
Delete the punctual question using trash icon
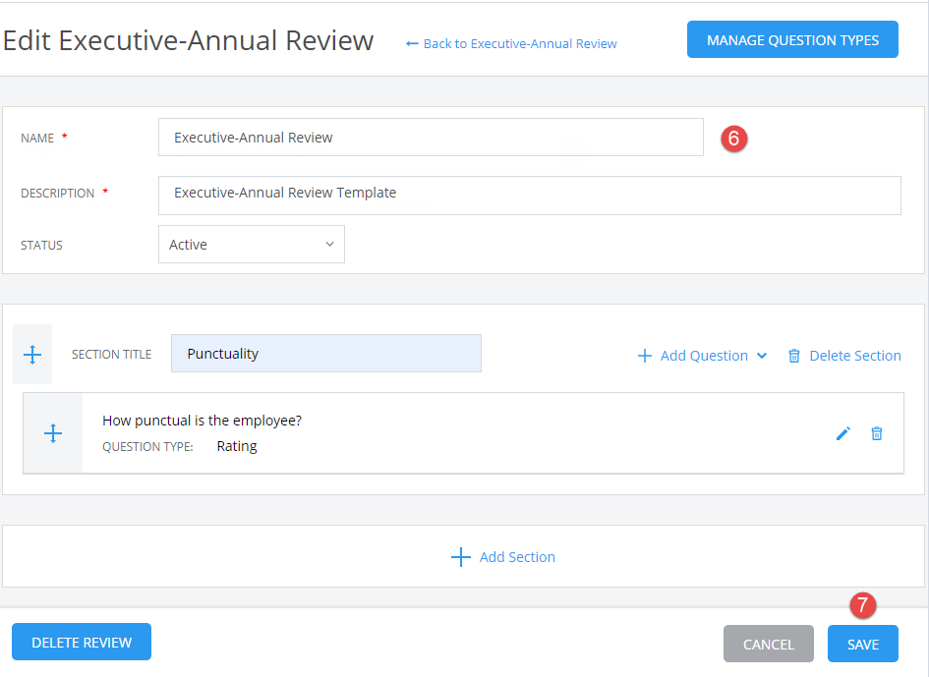(x=877, y=433)
